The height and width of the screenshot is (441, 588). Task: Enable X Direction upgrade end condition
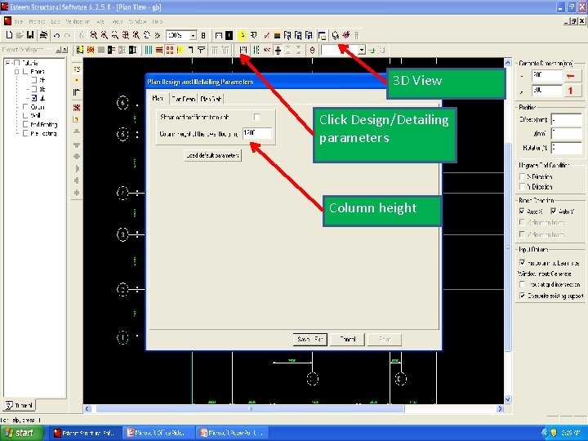(x=523, y=176)
